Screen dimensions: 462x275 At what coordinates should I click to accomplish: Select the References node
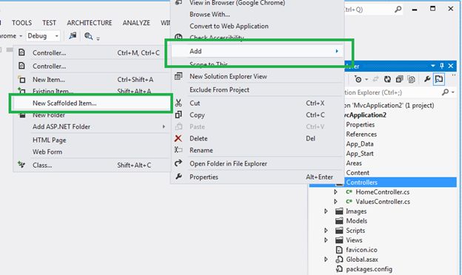[x=361, y=134]
